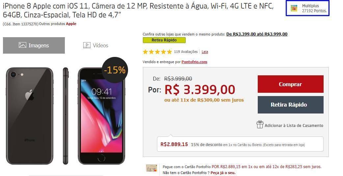Click the iPhone front screen image
343x176 pixels.
[101, 116]
